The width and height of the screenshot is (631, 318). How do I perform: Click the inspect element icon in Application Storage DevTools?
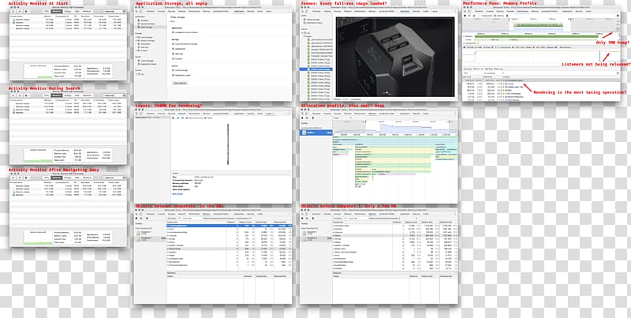point(136,12)
